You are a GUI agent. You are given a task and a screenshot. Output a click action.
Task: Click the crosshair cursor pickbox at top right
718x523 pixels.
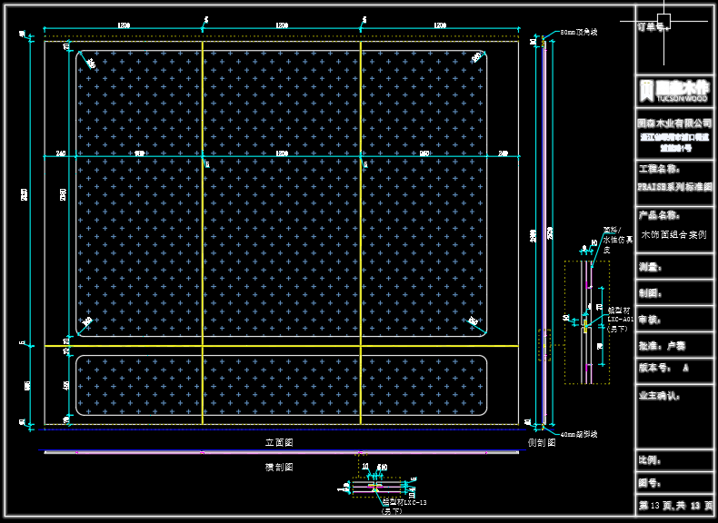coord(663,20)
